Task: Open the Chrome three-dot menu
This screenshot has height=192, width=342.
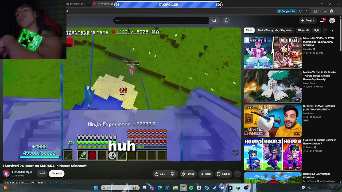Action: click(x=338, y=11)
